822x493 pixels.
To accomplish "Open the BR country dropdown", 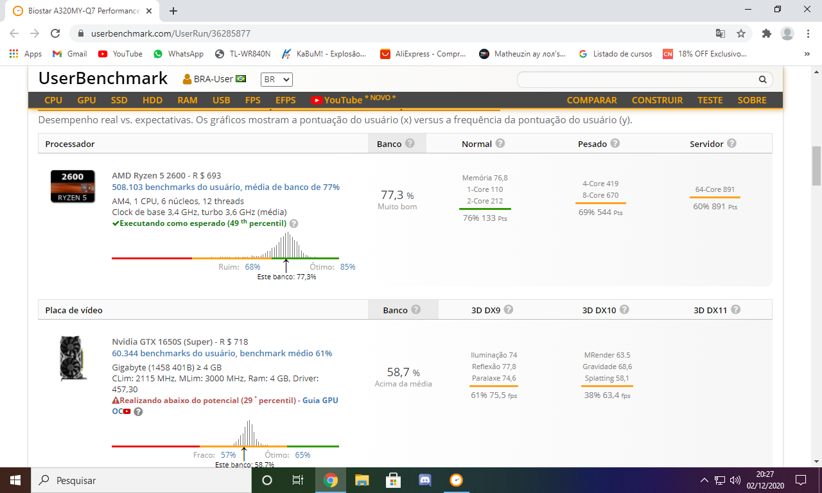I will pos(277,80).
